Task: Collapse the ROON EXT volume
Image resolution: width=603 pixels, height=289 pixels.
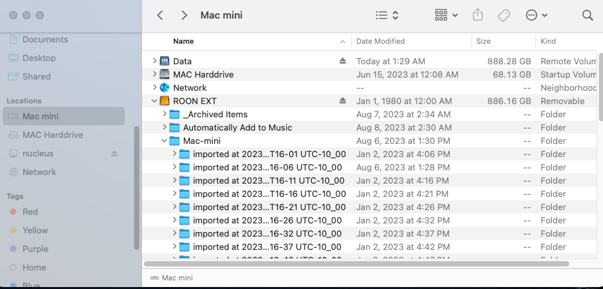Action: [x=154, y=101]
